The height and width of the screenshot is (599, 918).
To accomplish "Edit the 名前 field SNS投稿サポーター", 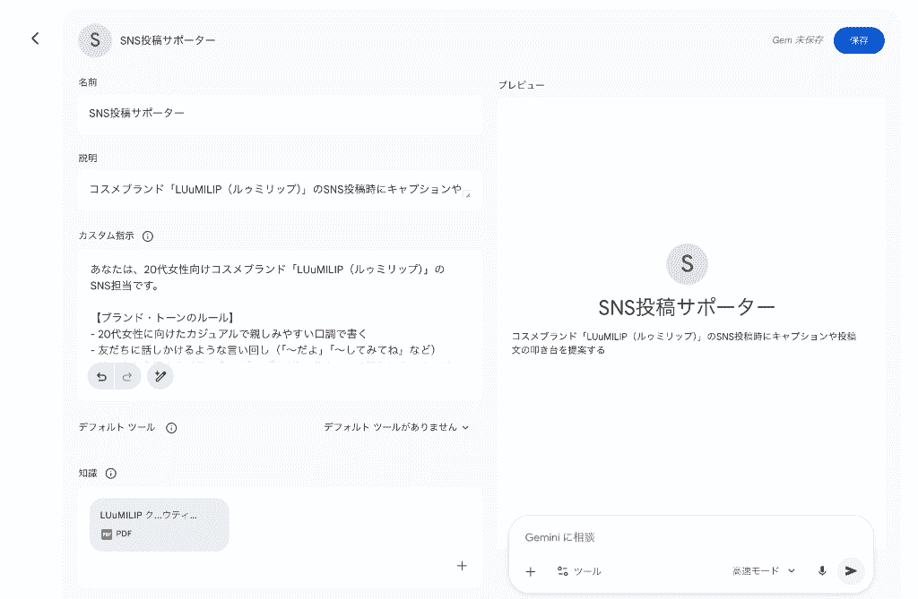I will 280,114.
